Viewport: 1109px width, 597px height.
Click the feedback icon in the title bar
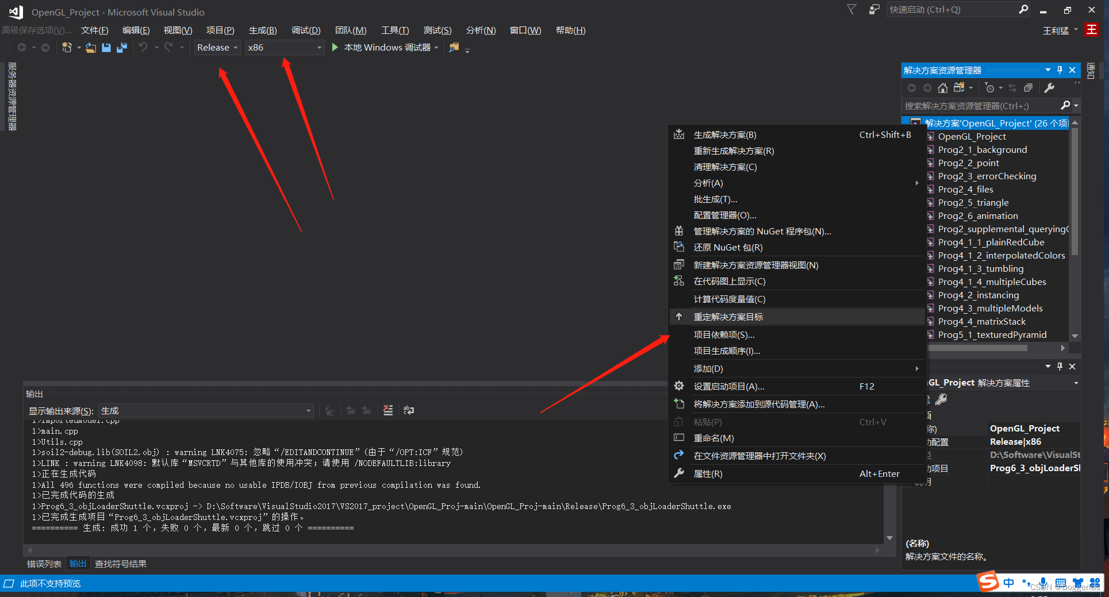tap(874, 9)
